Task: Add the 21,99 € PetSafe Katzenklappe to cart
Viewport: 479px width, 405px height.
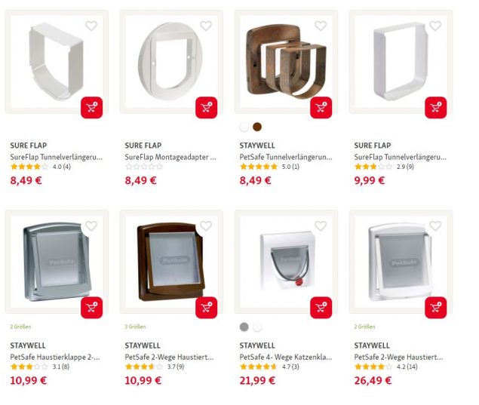Action: 321,308
